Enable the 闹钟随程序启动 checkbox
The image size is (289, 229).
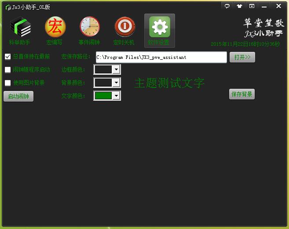(7, 69)
